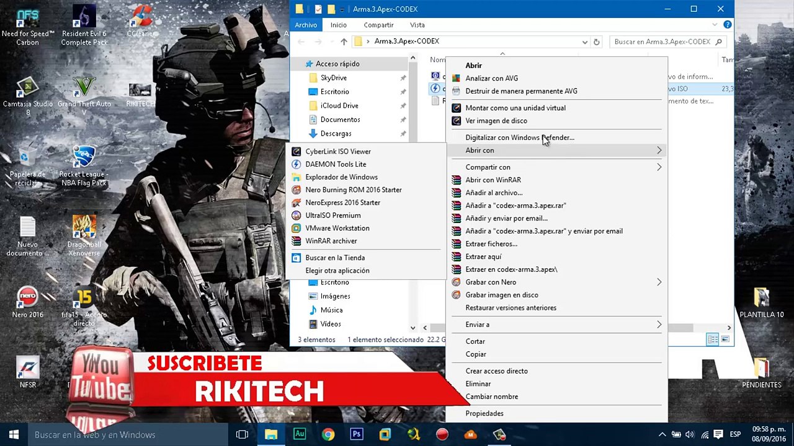Open PLANTILLA 10 archive on desktop
Screen dimensions: 794x446
click(x=762, y=302)
